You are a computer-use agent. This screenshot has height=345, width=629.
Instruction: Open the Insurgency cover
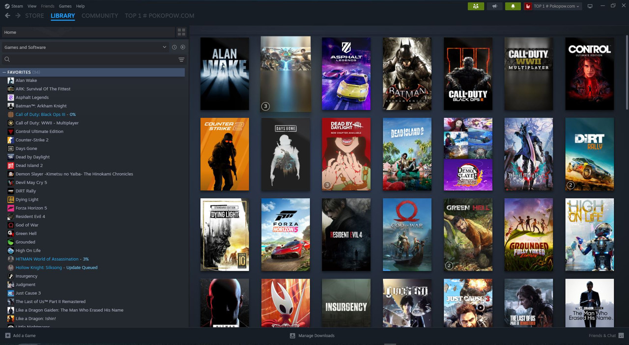[346, 303]
